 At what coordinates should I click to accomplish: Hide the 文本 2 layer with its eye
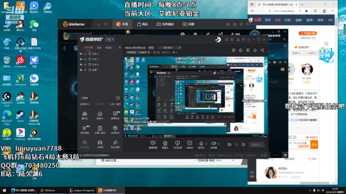[x=81, y=53]
